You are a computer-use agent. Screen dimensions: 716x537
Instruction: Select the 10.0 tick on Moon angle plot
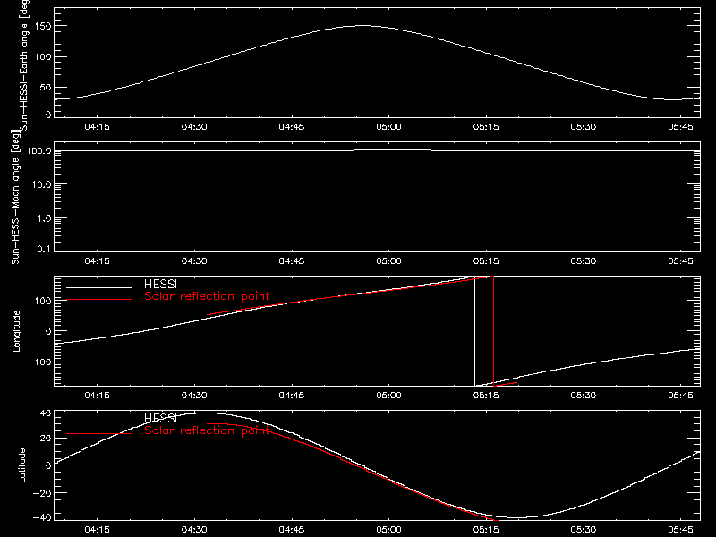click(x=41, y=184)
